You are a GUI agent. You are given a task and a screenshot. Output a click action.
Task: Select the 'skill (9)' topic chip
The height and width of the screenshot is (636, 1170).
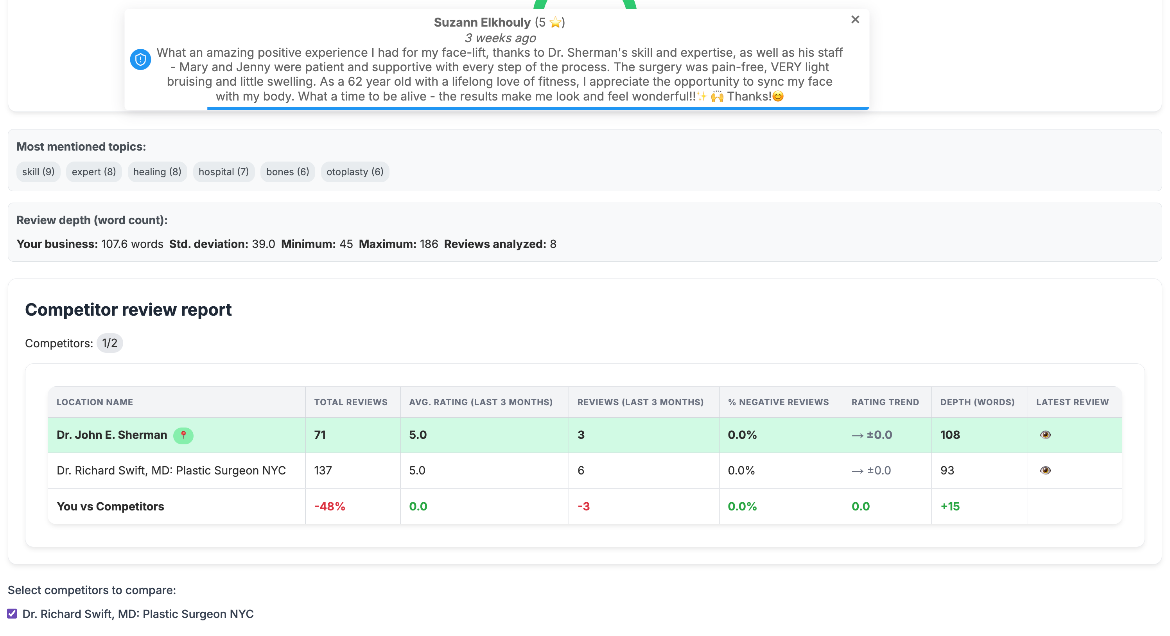tap(38, 172)
